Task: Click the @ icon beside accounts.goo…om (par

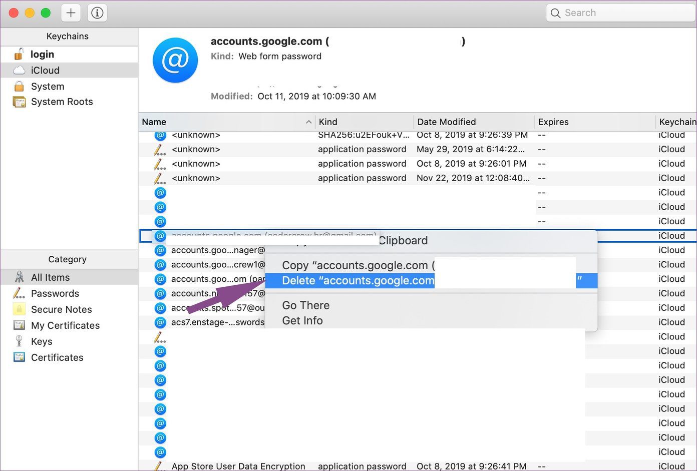Action: point(160,279)
